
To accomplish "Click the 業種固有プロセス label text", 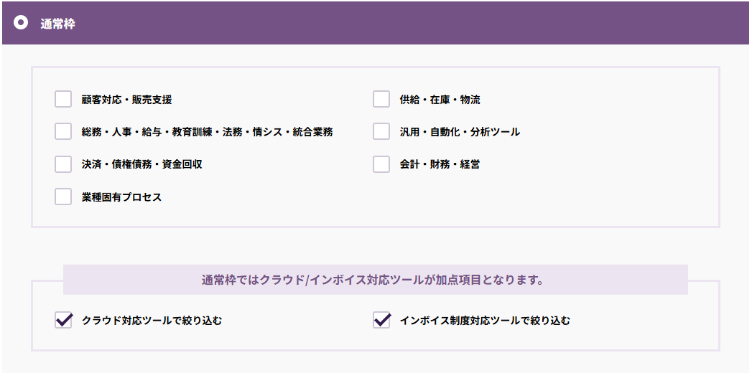I will [121, 197].
